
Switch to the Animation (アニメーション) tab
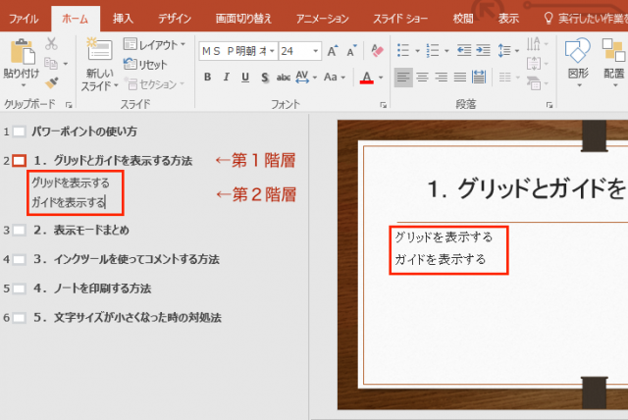(x=322, y=17)
